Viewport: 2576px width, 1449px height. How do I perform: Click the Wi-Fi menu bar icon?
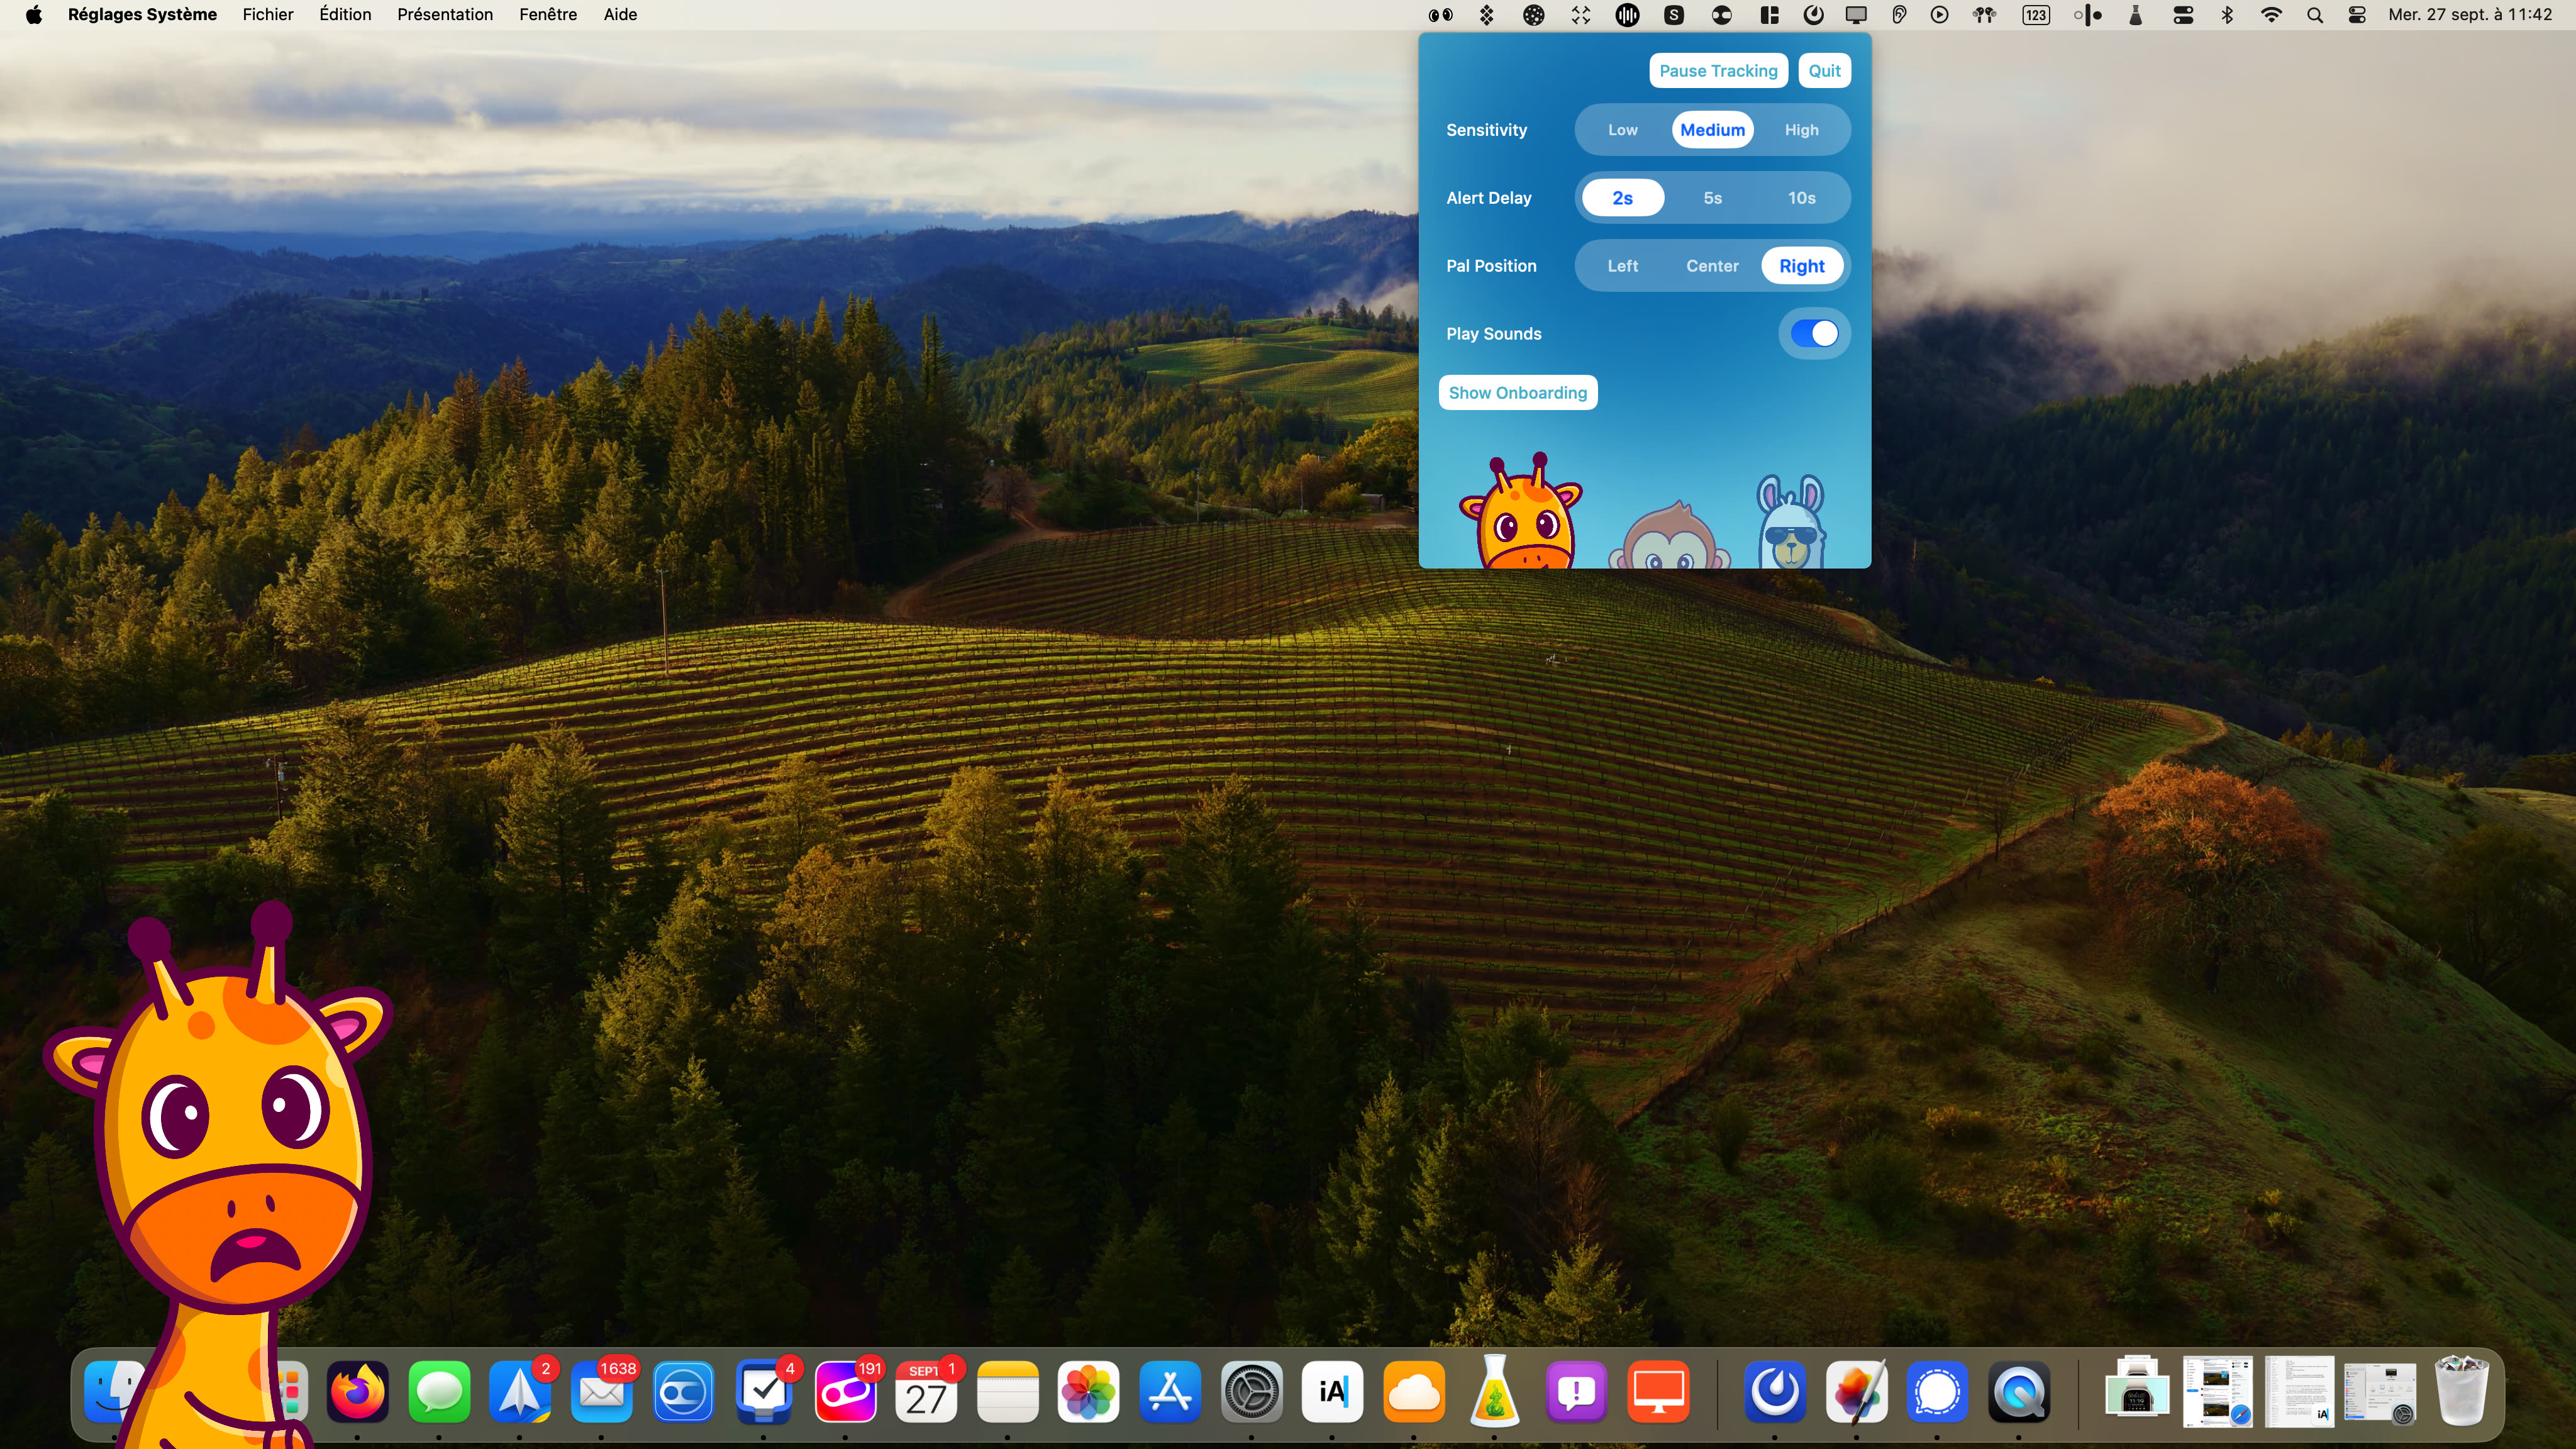click(2271, 15)
